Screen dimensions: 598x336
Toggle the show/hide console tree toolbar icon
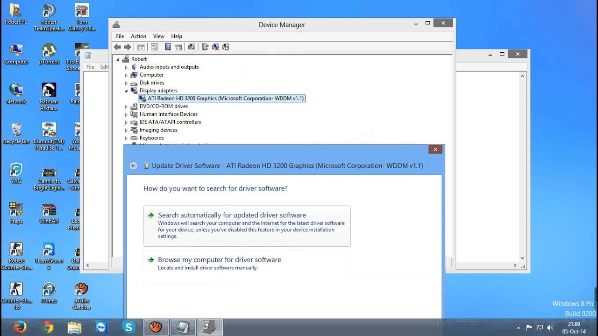tap(141, 47)
